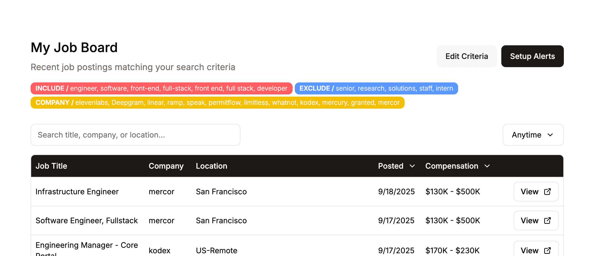The height and width of the screenshot is (256, 595).
Task: View the Engineering Manager - Core Portal job
Action: (x=529, y=250)
